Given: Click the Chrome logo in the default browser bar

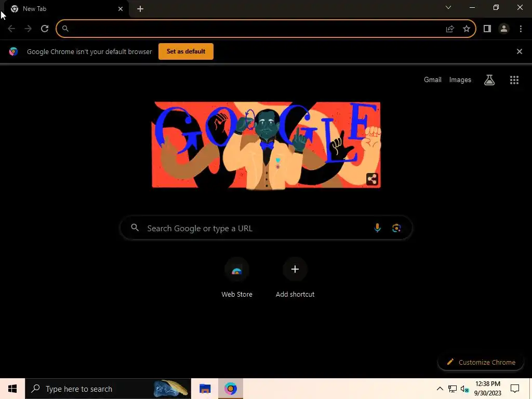Looking at the screenshot, I should click(x=14, y=51).
